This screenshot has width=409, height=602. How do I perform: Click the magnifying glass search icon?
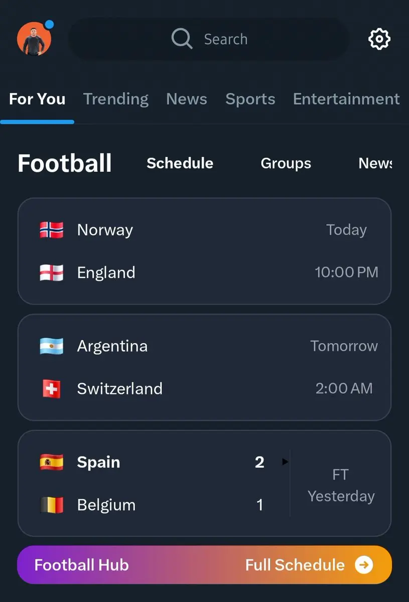(x=182, y=38)
